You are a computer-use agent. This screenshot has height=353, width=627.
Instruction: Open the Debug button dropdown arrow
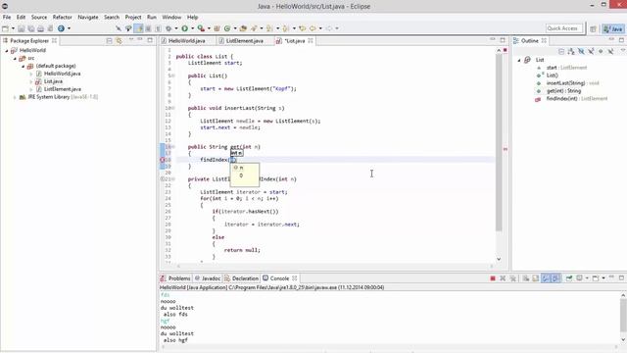coord(176,28)
